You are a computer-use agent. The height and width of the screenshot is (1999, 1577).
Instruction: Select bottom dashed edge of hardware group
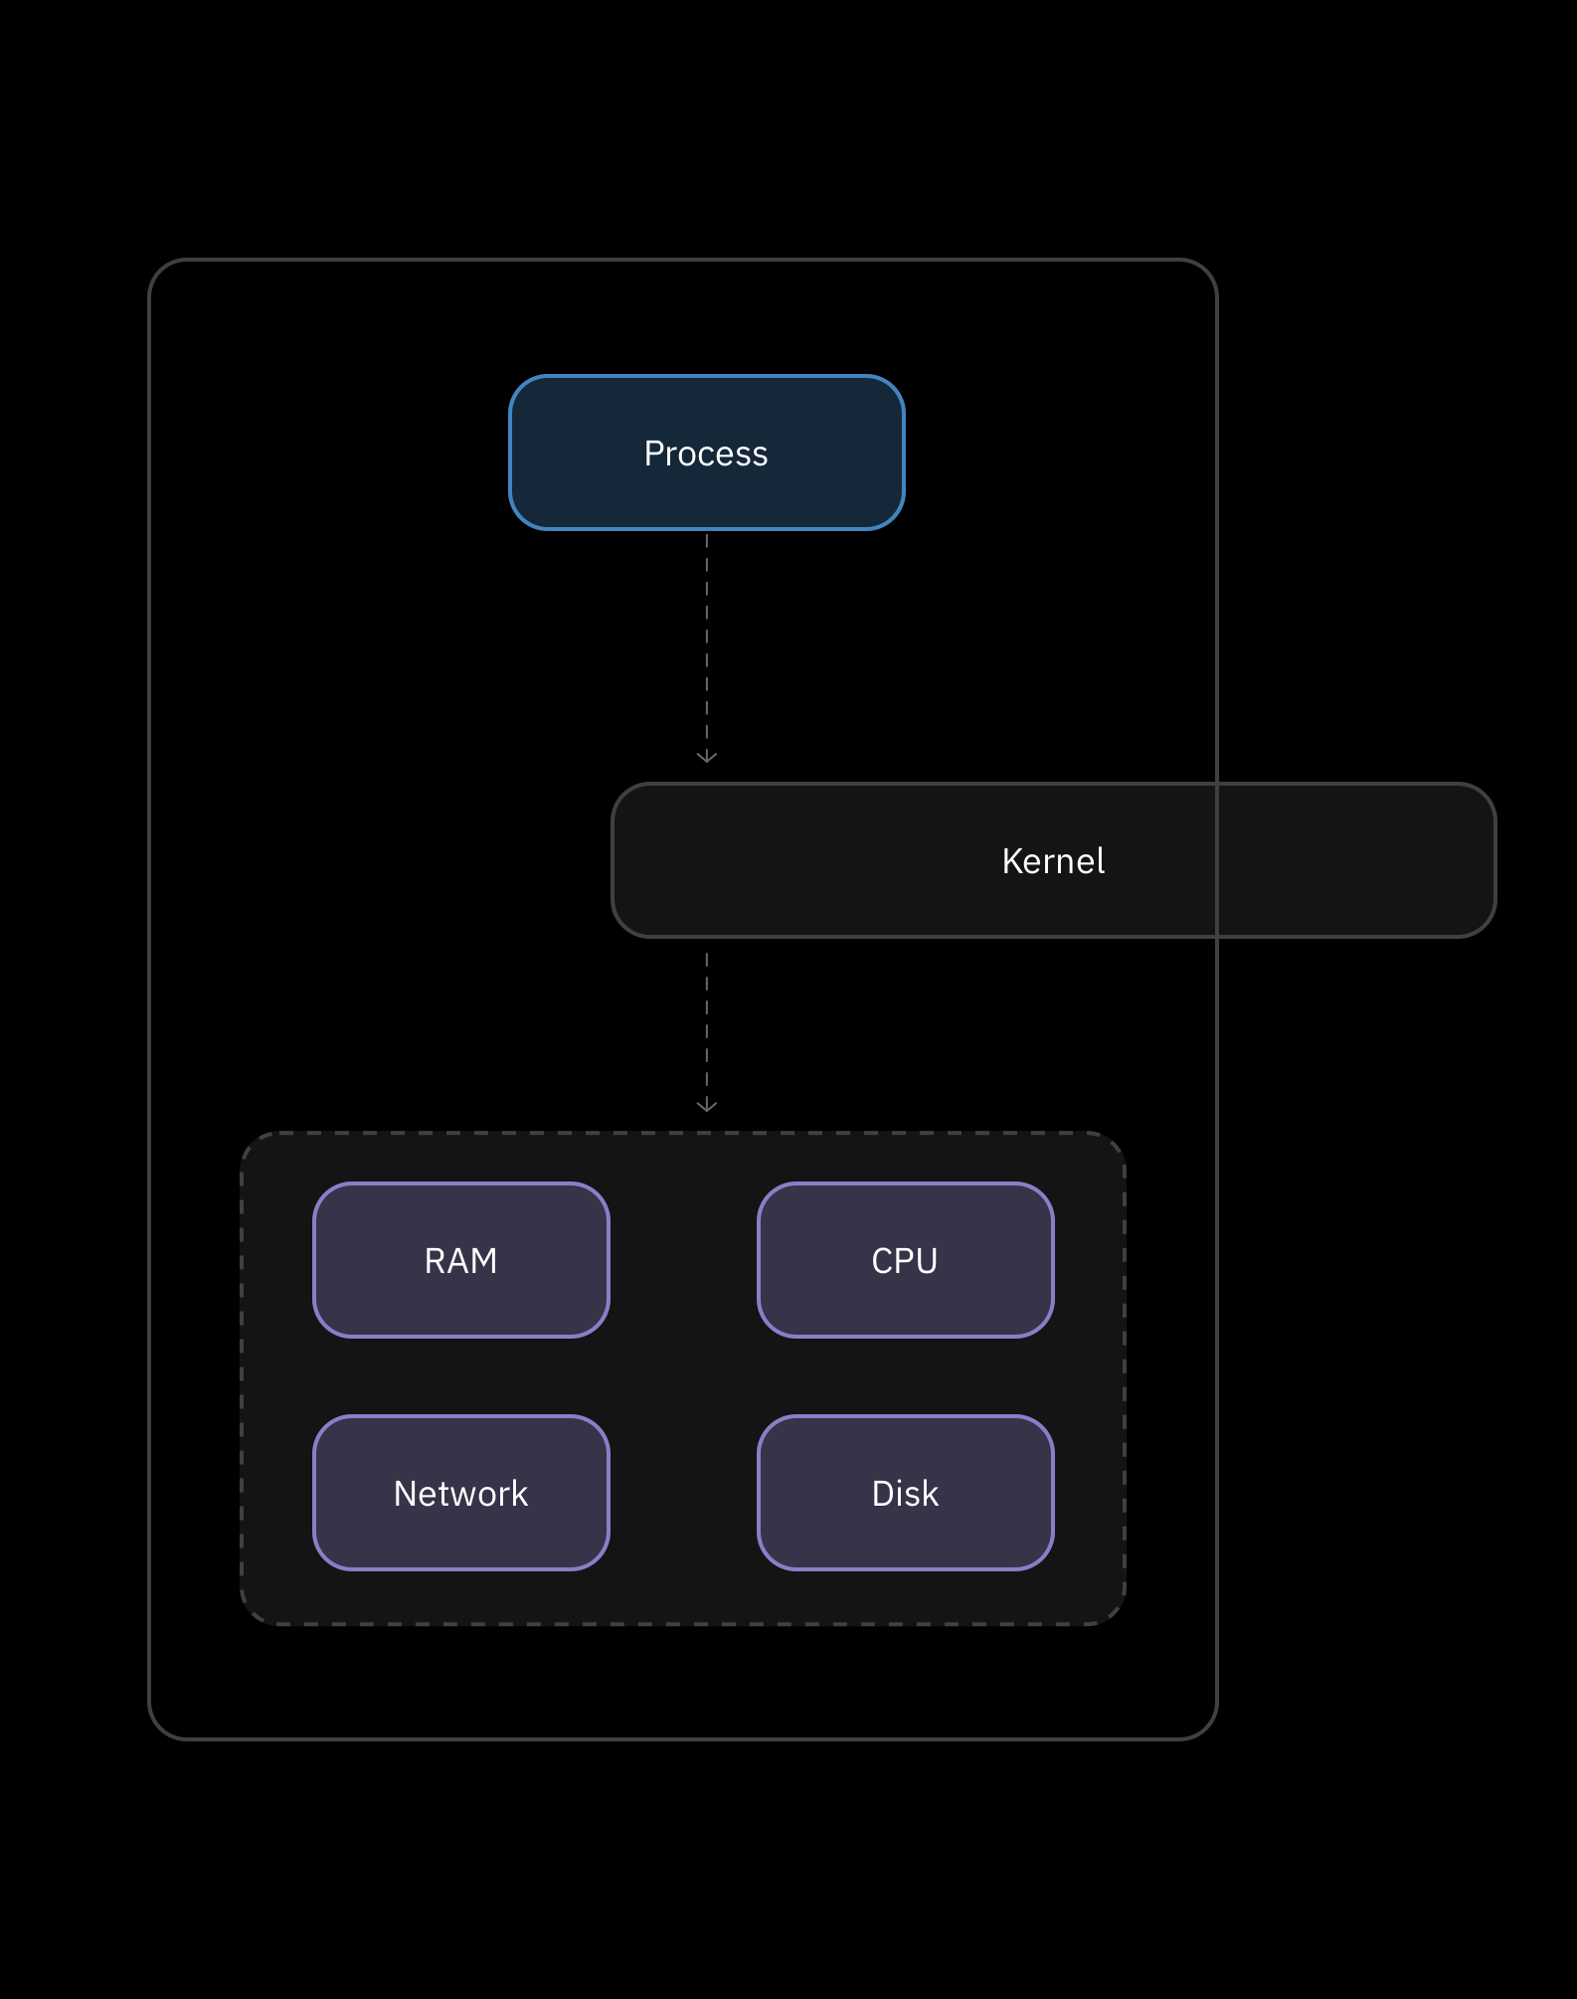point(683,1624)
